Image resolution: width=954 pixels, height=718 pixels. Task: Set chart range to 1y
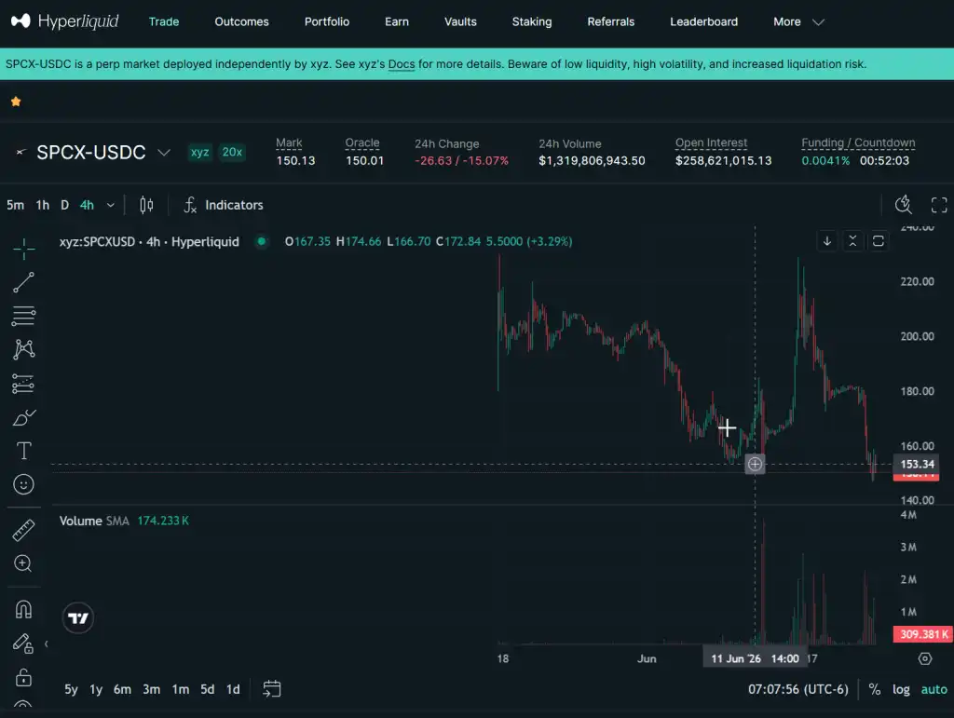pos(96,689)
